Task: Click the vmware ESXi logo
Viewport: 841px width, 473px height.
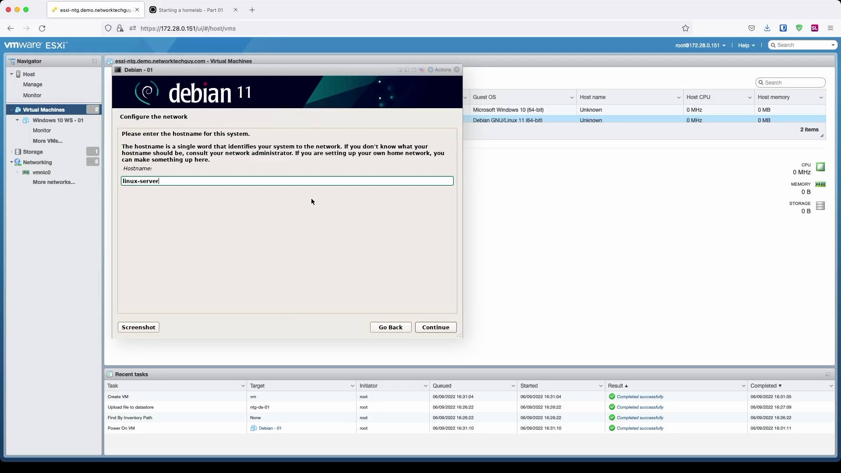Action: click(36, 46)
